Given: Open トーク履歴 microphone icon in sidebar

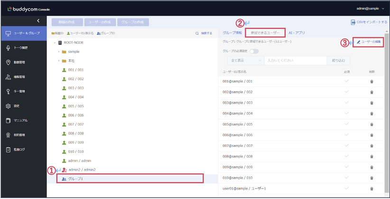Looking at the screenshot, I should pyautogui.click(x=8, y=48).
